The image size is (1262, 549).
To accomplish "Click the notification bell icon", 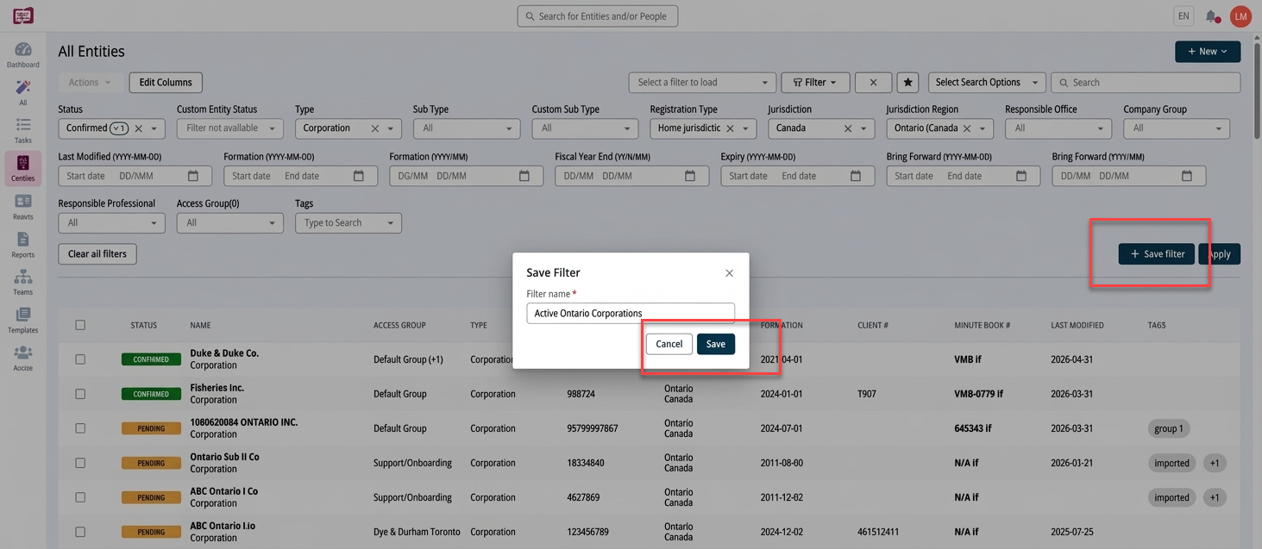I will tap(1212, 16).
